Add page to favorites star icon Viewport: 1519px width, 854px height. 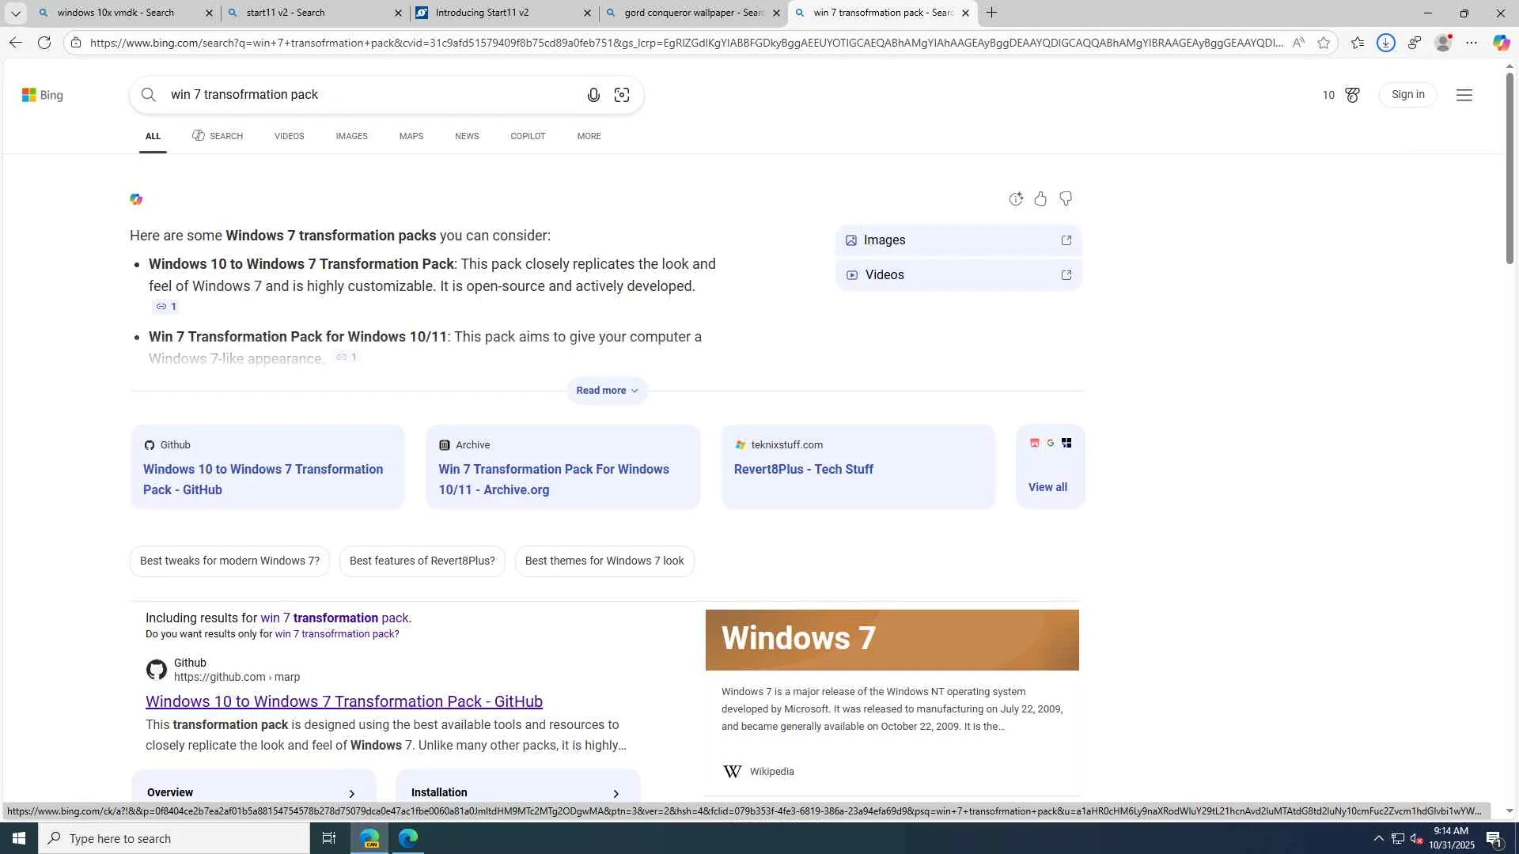point(1324,43)
